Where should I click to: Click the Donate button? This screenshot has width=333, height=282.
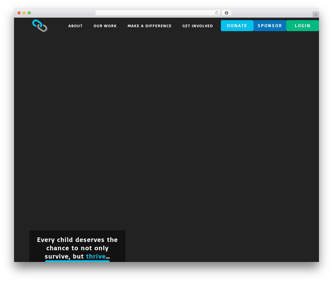point(237,25)
